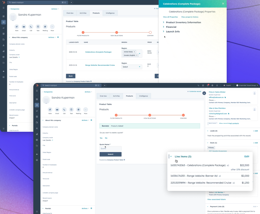Switch to Activities tab in lower window

[116, 96]
